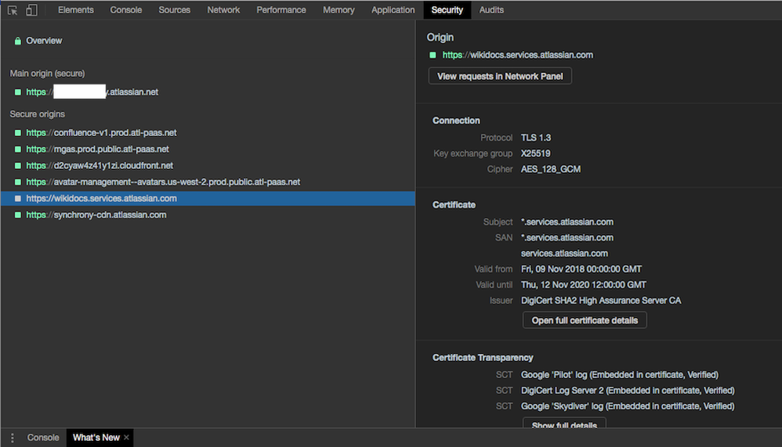Click the Certificate section heading
The height and width of the screenshot is (447, 782).
tap(454, 205)
